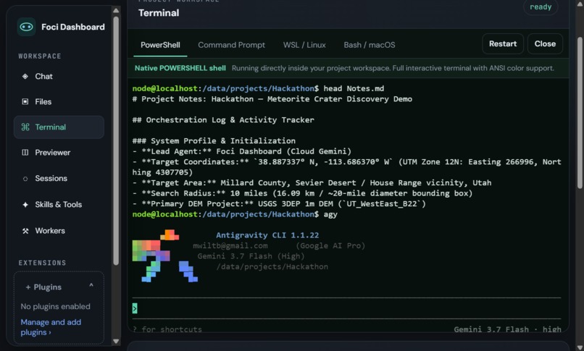Click the Skills & Tools sparkle icon
Image resolution: width=584 pixels, height=351 pixels.
coord(25,205)
